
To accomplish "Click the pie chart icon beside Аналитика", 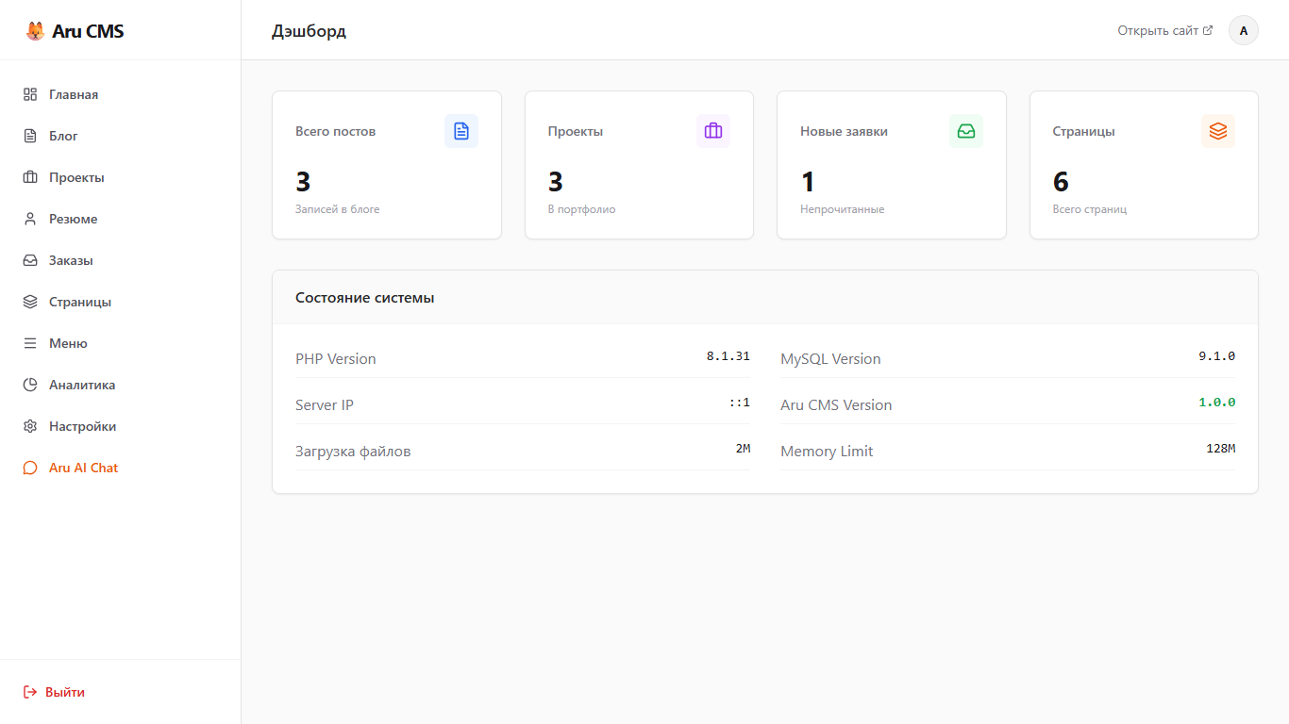I will (x=30, y=385).
